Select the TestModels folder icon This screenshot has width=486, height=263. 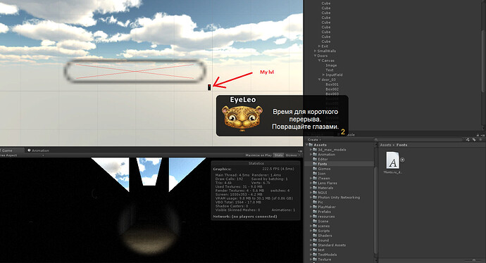[315, 255]
